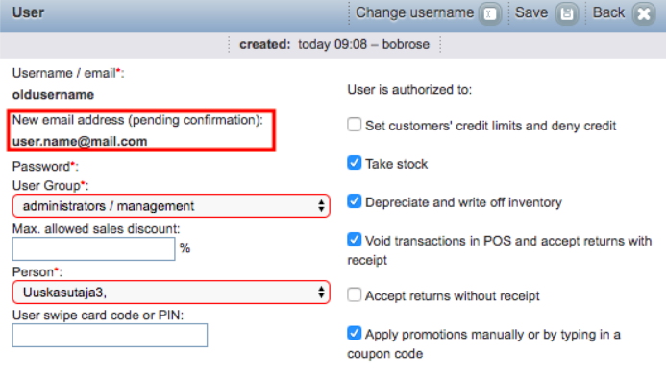Click the Change username text button
The height and width of the screenshot is (375, 666).
pos(414,12)
